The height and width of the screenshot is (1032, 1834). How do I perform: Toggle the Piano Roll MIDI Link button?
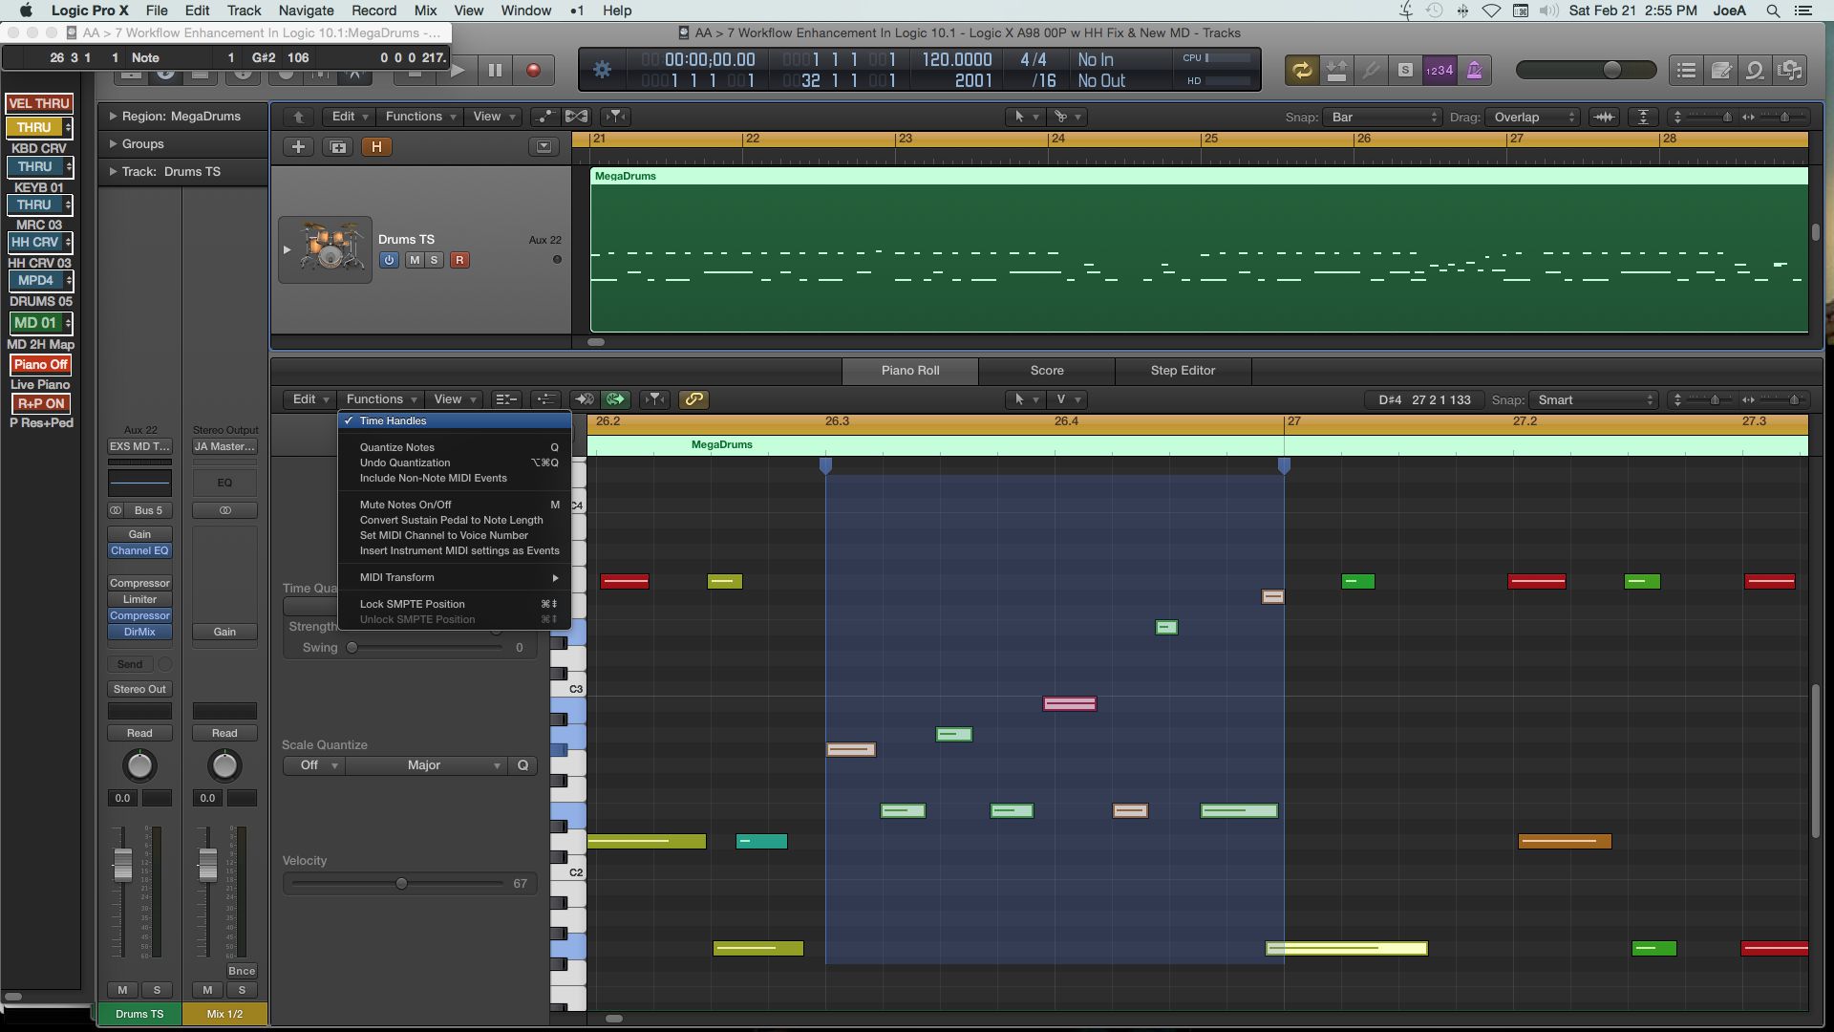click(x=693, y=399)
